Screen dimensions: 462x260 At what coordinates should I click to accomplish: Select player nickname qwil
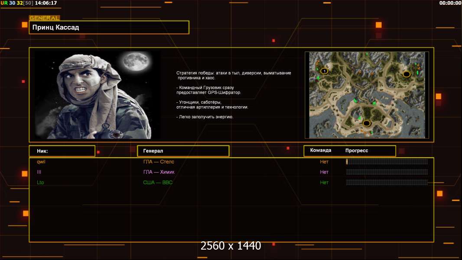pyautogui.click(x=41, y=162)
